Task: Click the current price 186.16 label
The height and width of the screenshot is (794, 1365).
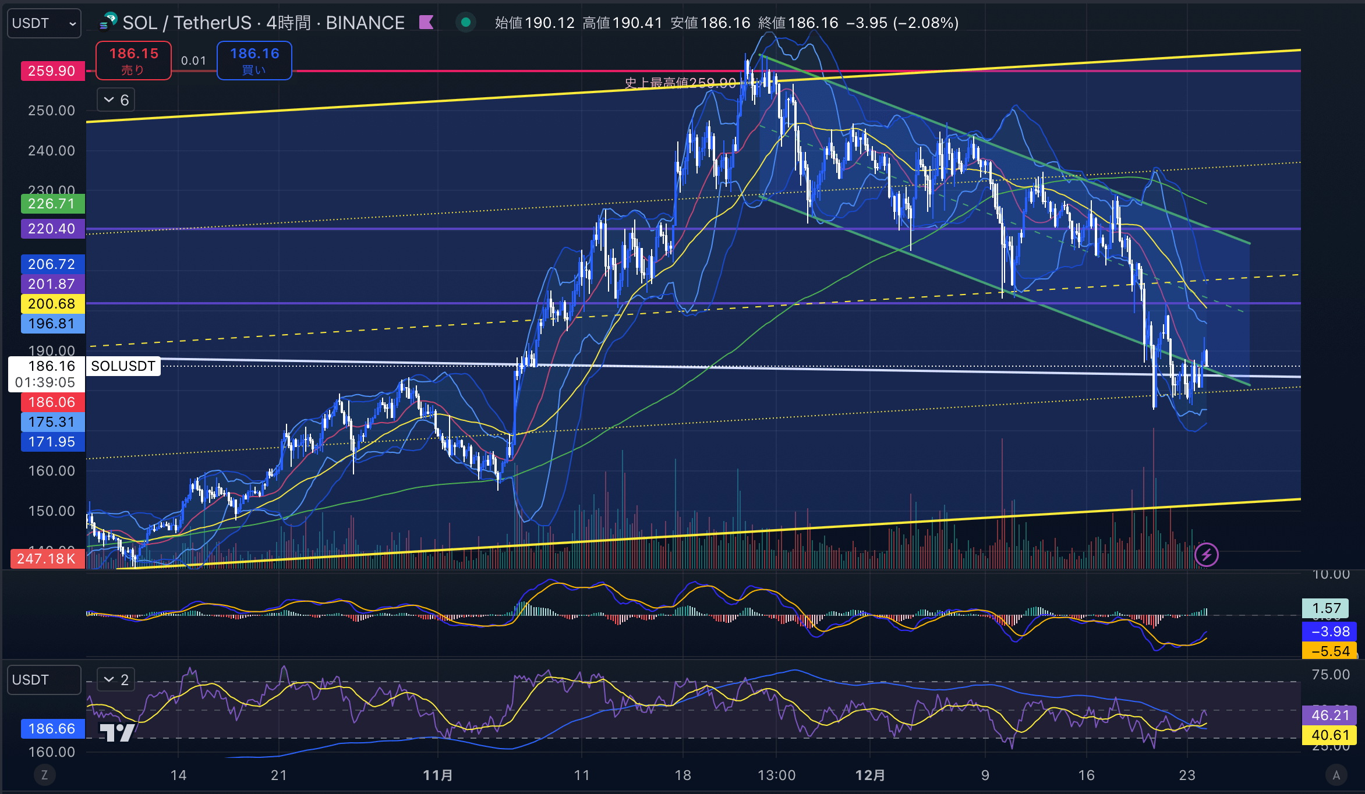Action: 47,374
